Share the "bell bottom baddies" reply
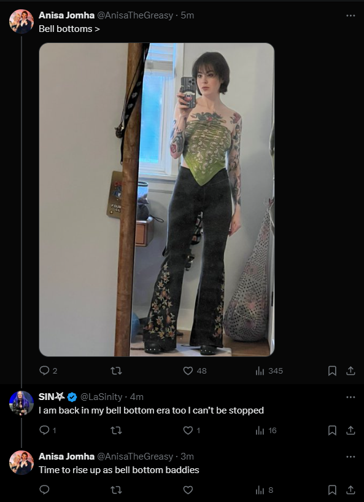The image size is (364, 502). pyautogui.click(x=350, y=490)
